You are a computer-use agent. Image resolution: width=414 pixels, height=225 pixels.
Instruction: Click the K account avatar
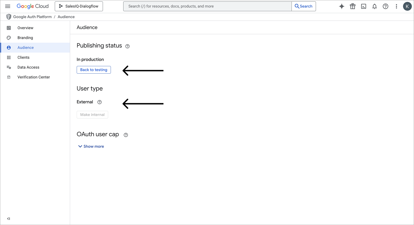point(407,6)
